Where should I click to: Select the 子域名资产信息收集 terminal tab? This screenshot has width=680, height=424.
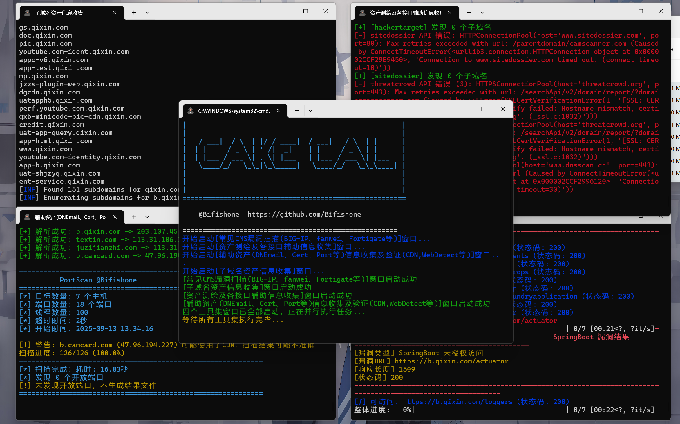tap(72, 13)
